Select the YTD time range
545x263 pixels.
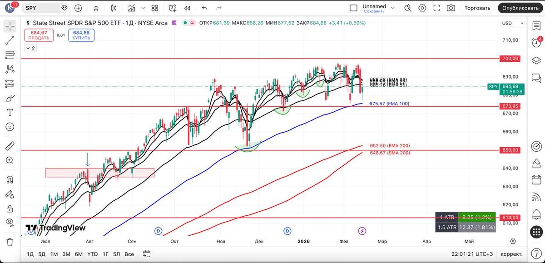[92, 254]
